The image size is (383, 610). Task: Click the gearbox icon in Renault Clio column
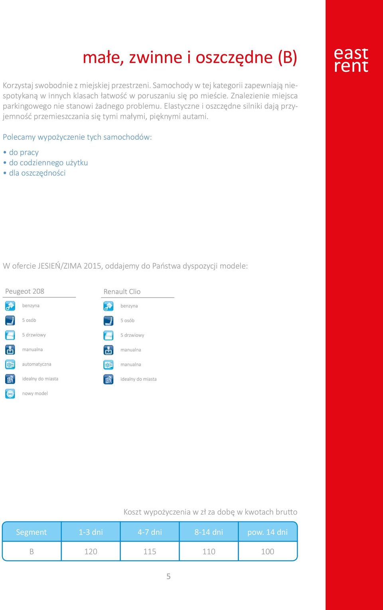[x=109, y=350]
